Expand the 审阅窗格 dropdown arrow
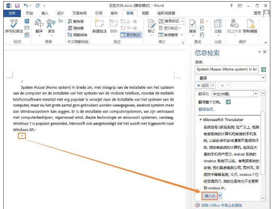The width and height of the screenshot is (276, 209). pos(182,35)
